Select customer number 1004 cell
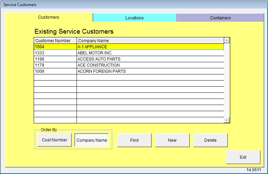Viewport: 268px width, 174px height. (55, 47)
